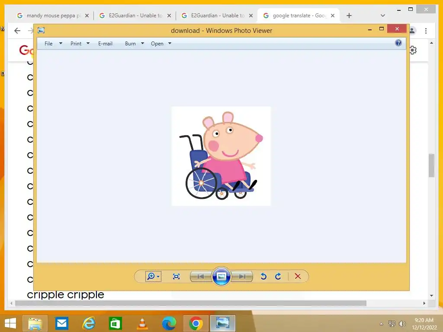Minimize the Photo Viewer window
This screenshot has width=443, height=332.
pyautogui.click(x=370, y=29)
